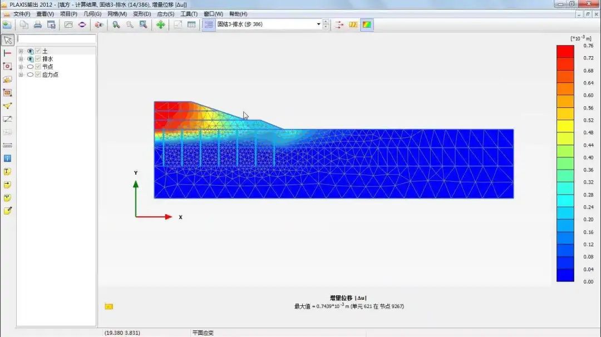This screenshot has width=601, height=337.
Task: Expand the 节点 tree node
Action: point(21,67)
